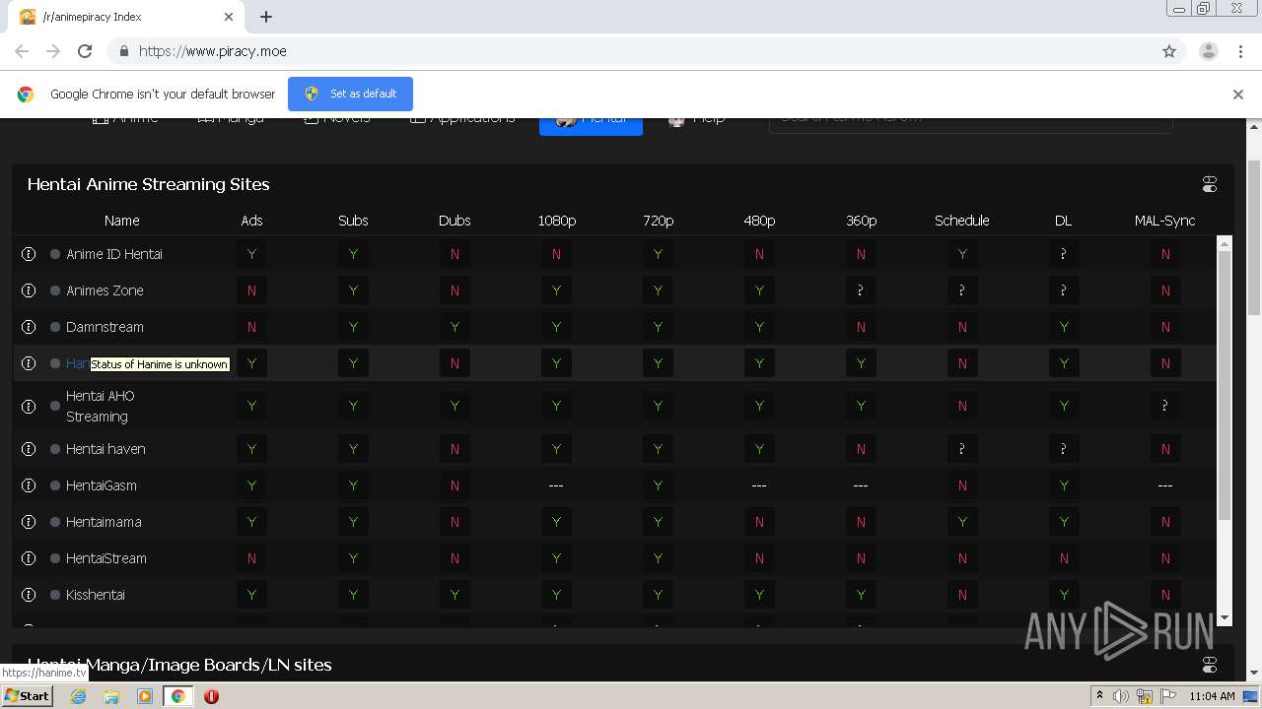Viewport: 1262px width, 709px height.
Task: Open File Explorer from taskbar
Action: pos(111,696)
